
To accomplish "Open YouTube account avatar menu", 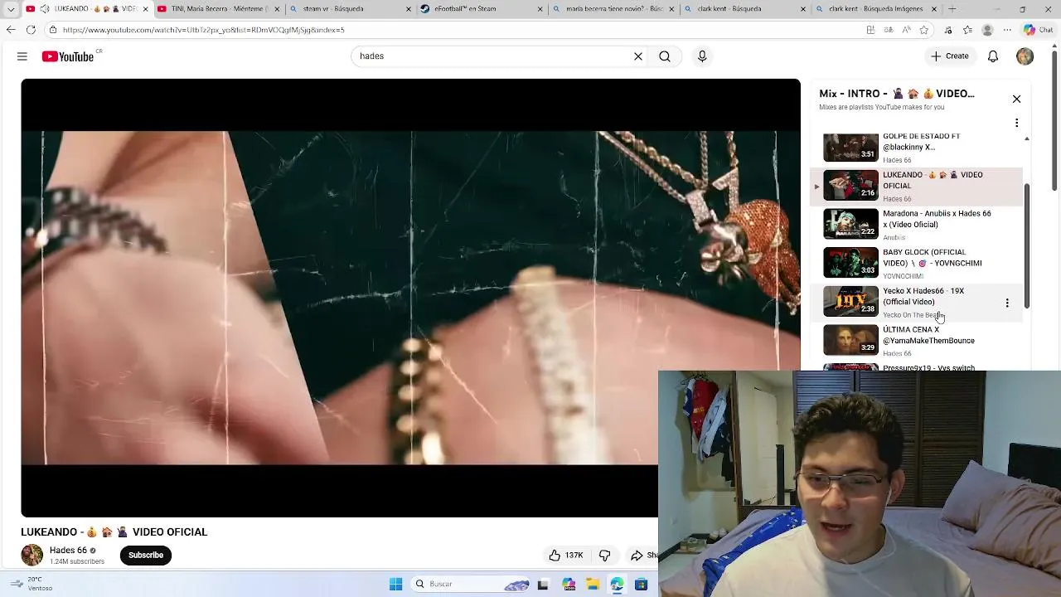I will pos(1025,56).
